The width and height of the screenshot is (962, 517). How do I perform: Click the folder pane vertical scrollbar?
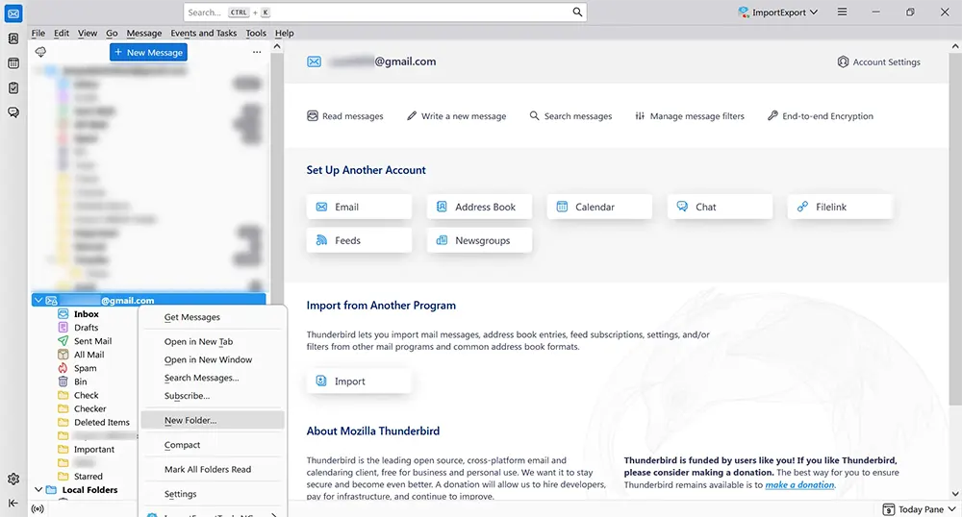pos(277,178)
